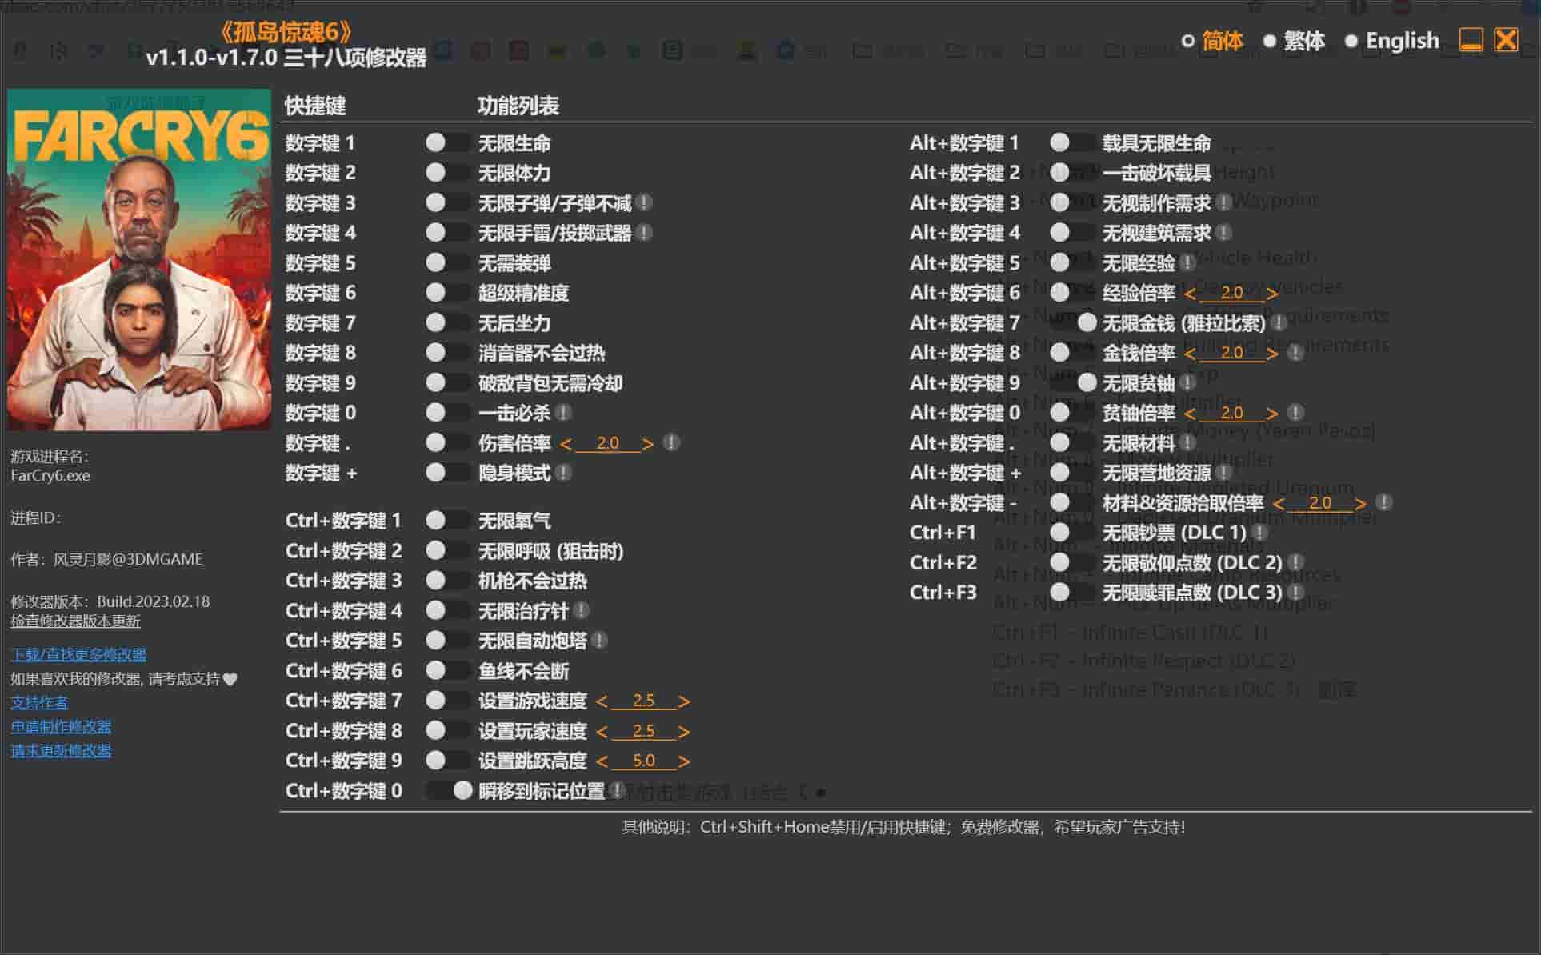This screenshot has height=955, width=1541.
Task: Click info icon beside 无限自动炮塔
Action: pos(599,641)
